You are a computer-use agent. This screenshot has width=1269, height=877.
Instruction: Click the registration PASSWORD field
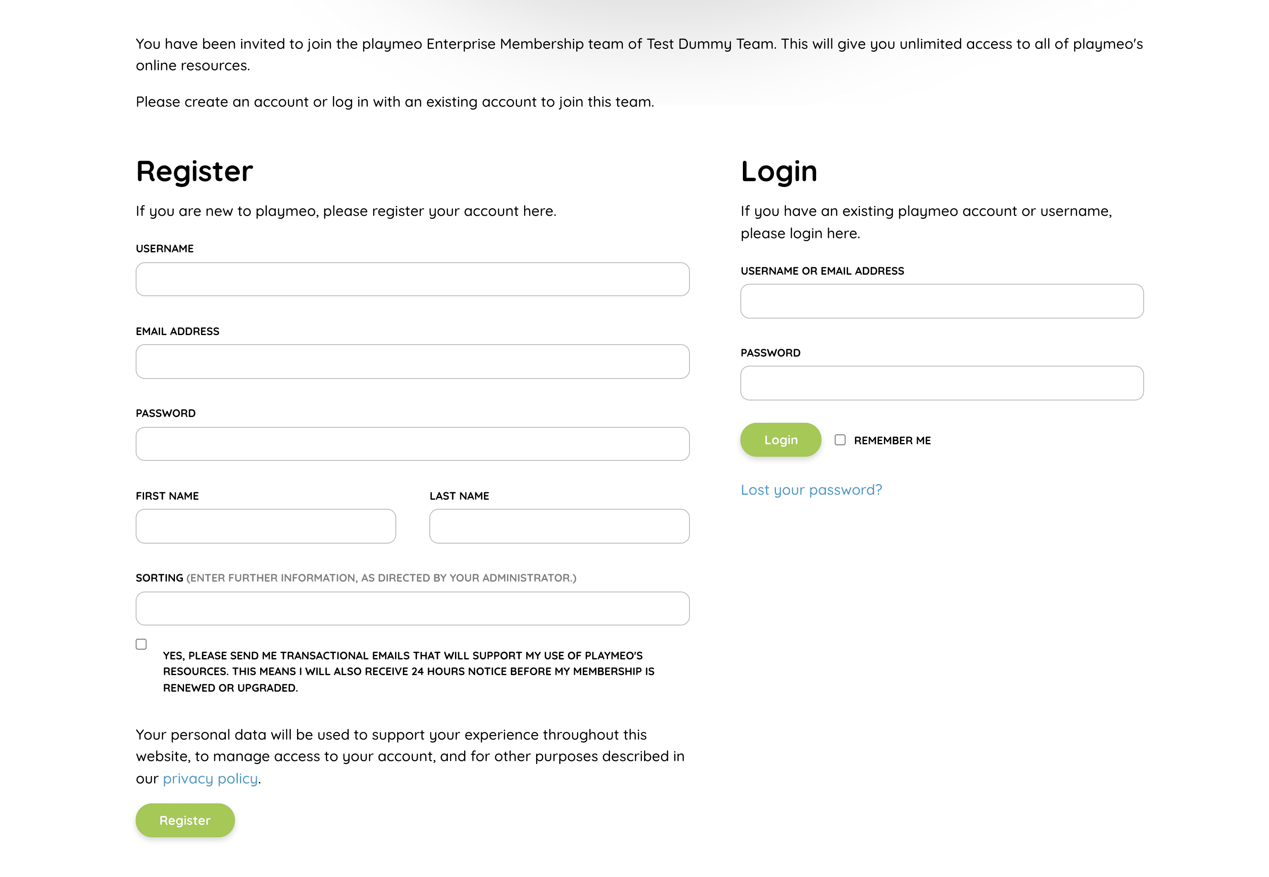pyautogui.click(x=412, y=443)
